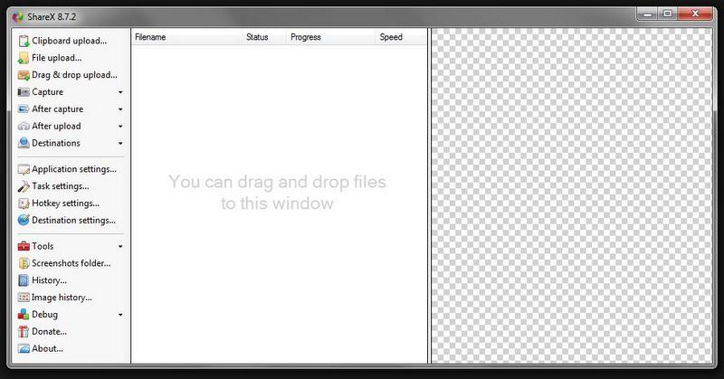Expand the After capture submenu arrow
Screen dimensions: 724x379
[x=120, y=109]
